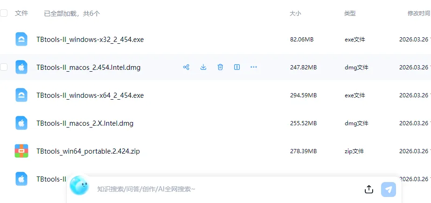Open more options (three dots) for macos_2.454 file
This screenshot has width=431, height=203.
coord(254,67)
